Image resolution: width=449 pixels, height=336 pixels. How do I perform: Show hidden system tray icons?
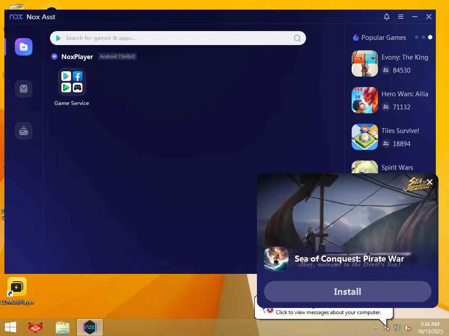376,328
